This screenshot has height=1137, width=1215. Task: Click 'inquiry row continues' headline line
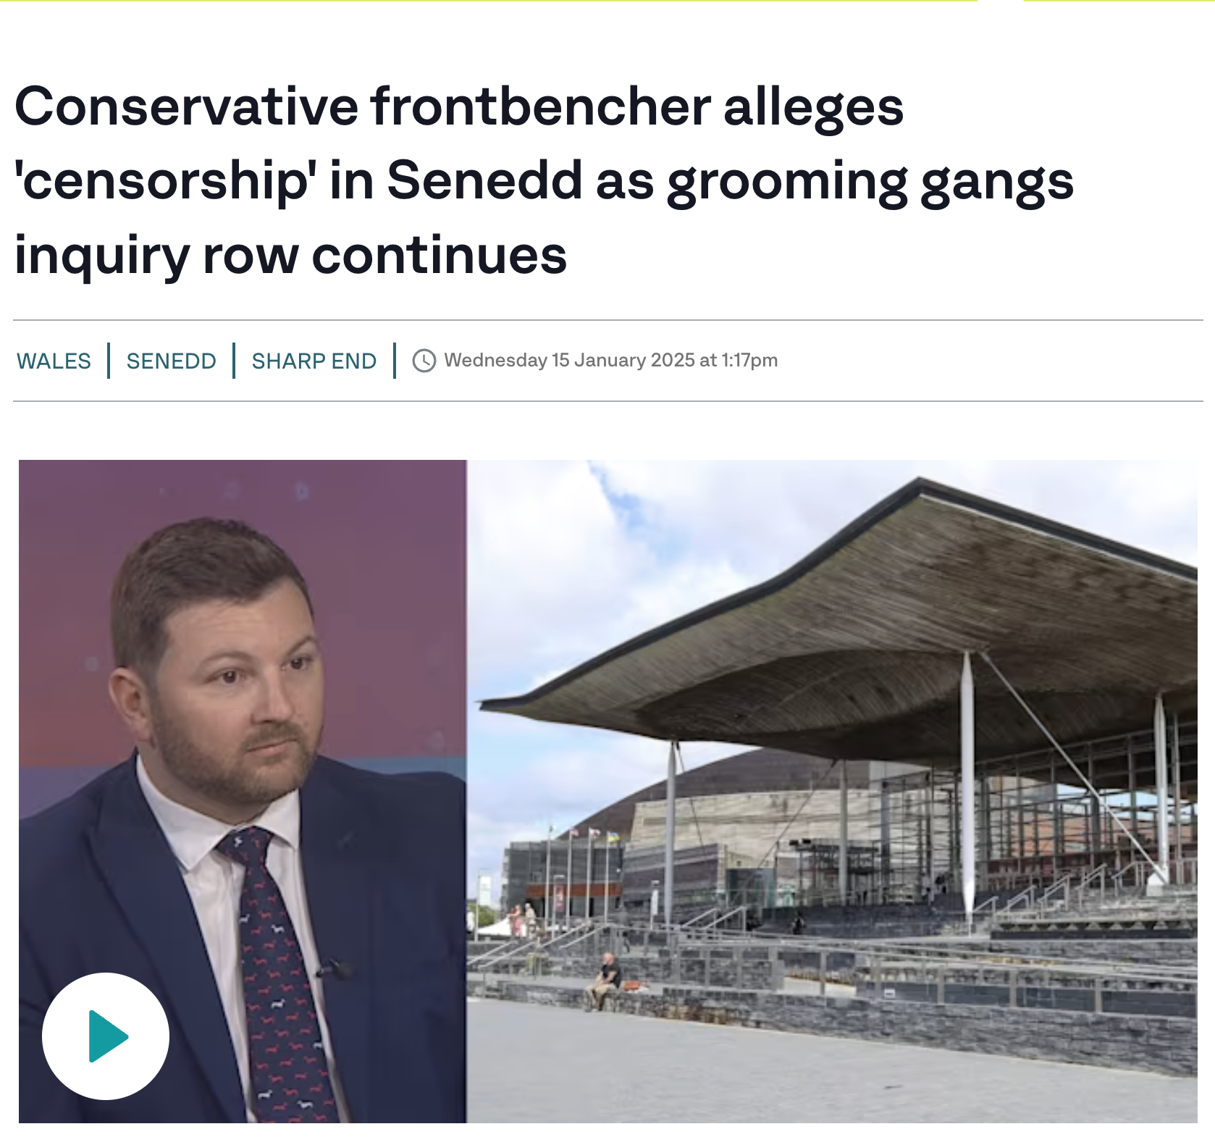(x=290, y=255)
